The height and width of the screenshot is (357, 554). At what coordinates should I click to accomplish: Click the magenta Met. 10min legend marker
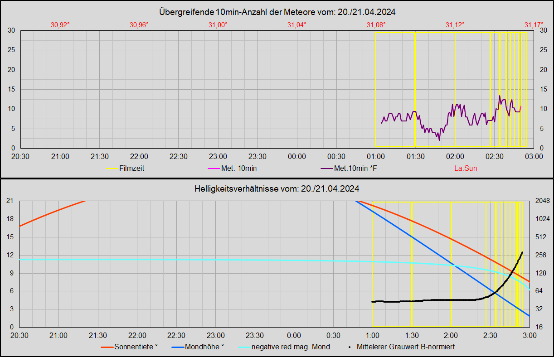pyautogui.click(x=213, y=169)
